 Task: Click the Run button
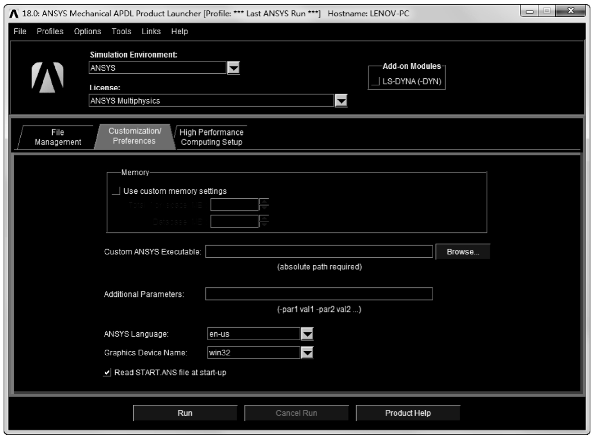pos(185,413)
